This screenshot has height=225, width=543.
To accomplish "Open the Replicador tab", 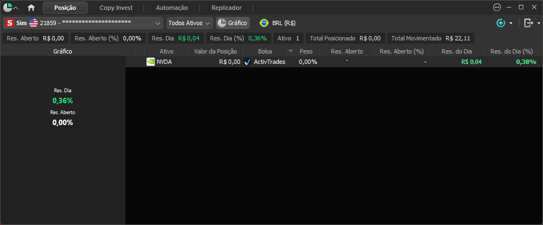I will 226,8.
